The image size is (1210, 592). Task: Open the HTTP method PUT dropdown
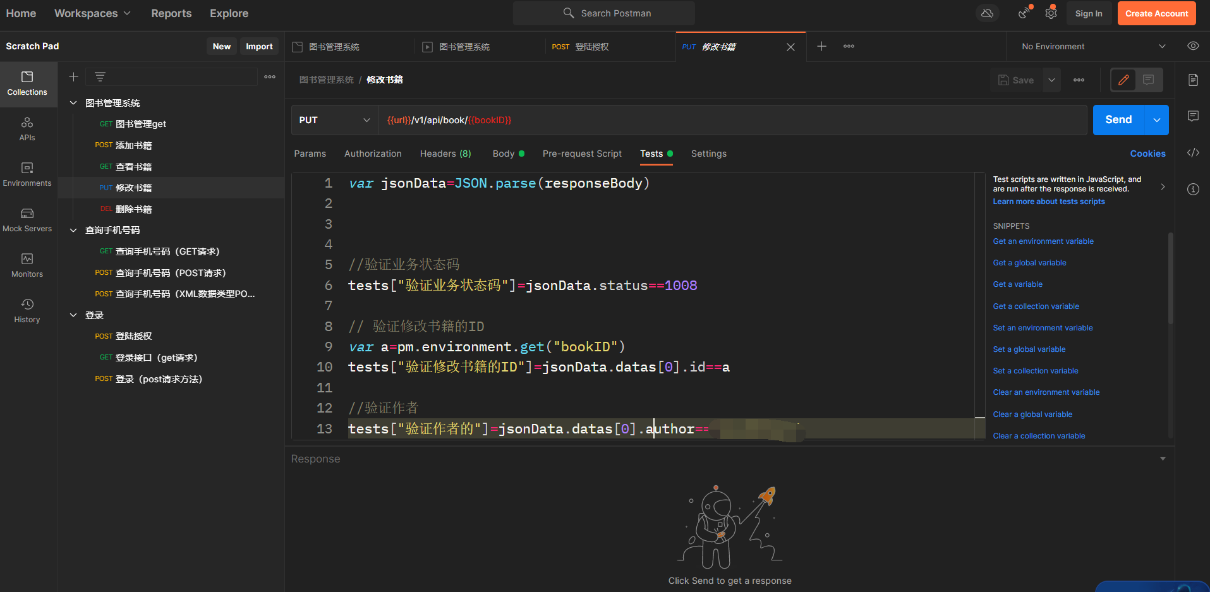coord(335,120)
